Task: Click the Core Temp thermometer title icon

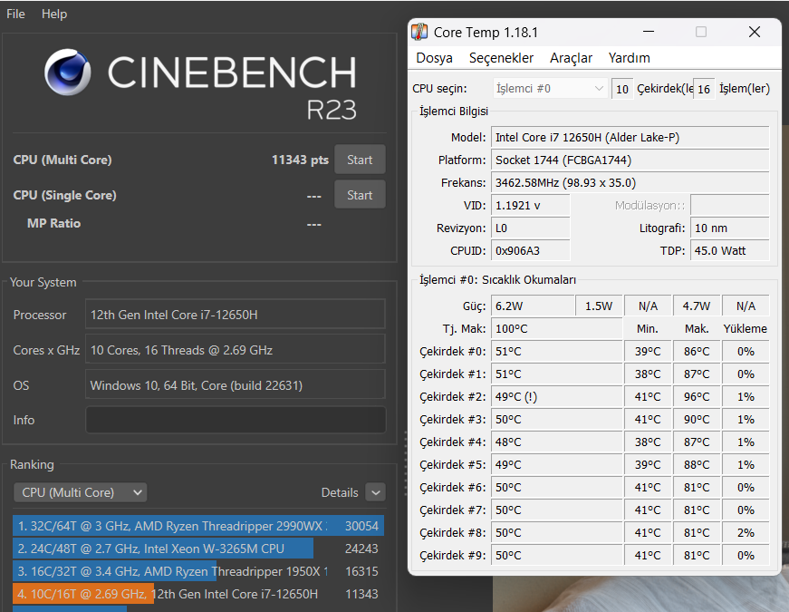Action: pos(419,32)
